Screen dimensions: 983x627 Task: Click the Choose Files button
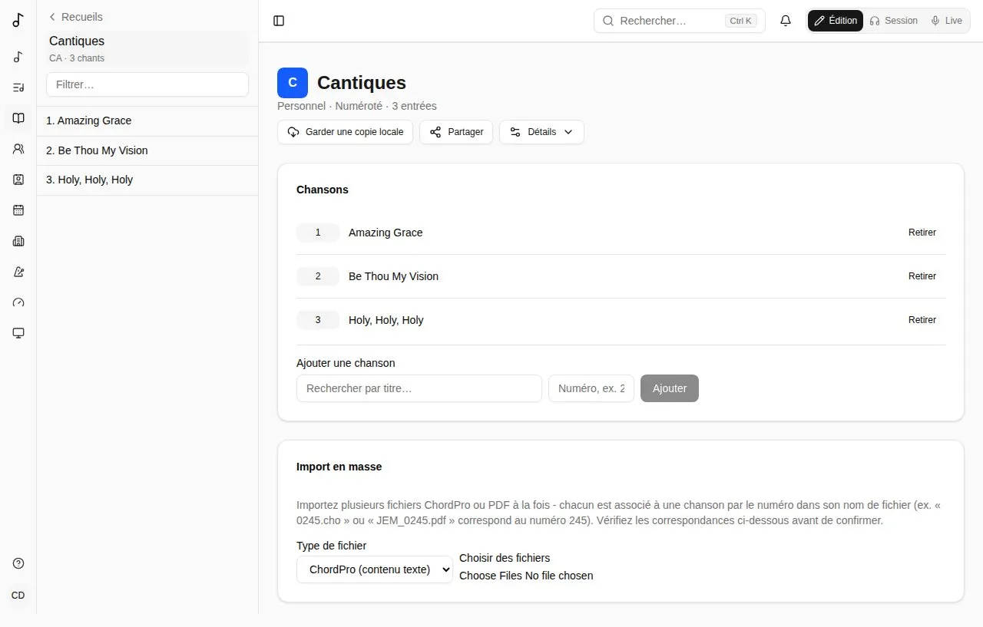tap(491, 576)
